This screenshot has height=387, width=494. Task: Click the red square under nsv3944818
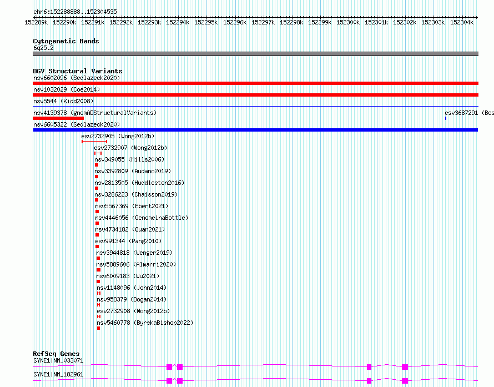click(x=98, y=258)
